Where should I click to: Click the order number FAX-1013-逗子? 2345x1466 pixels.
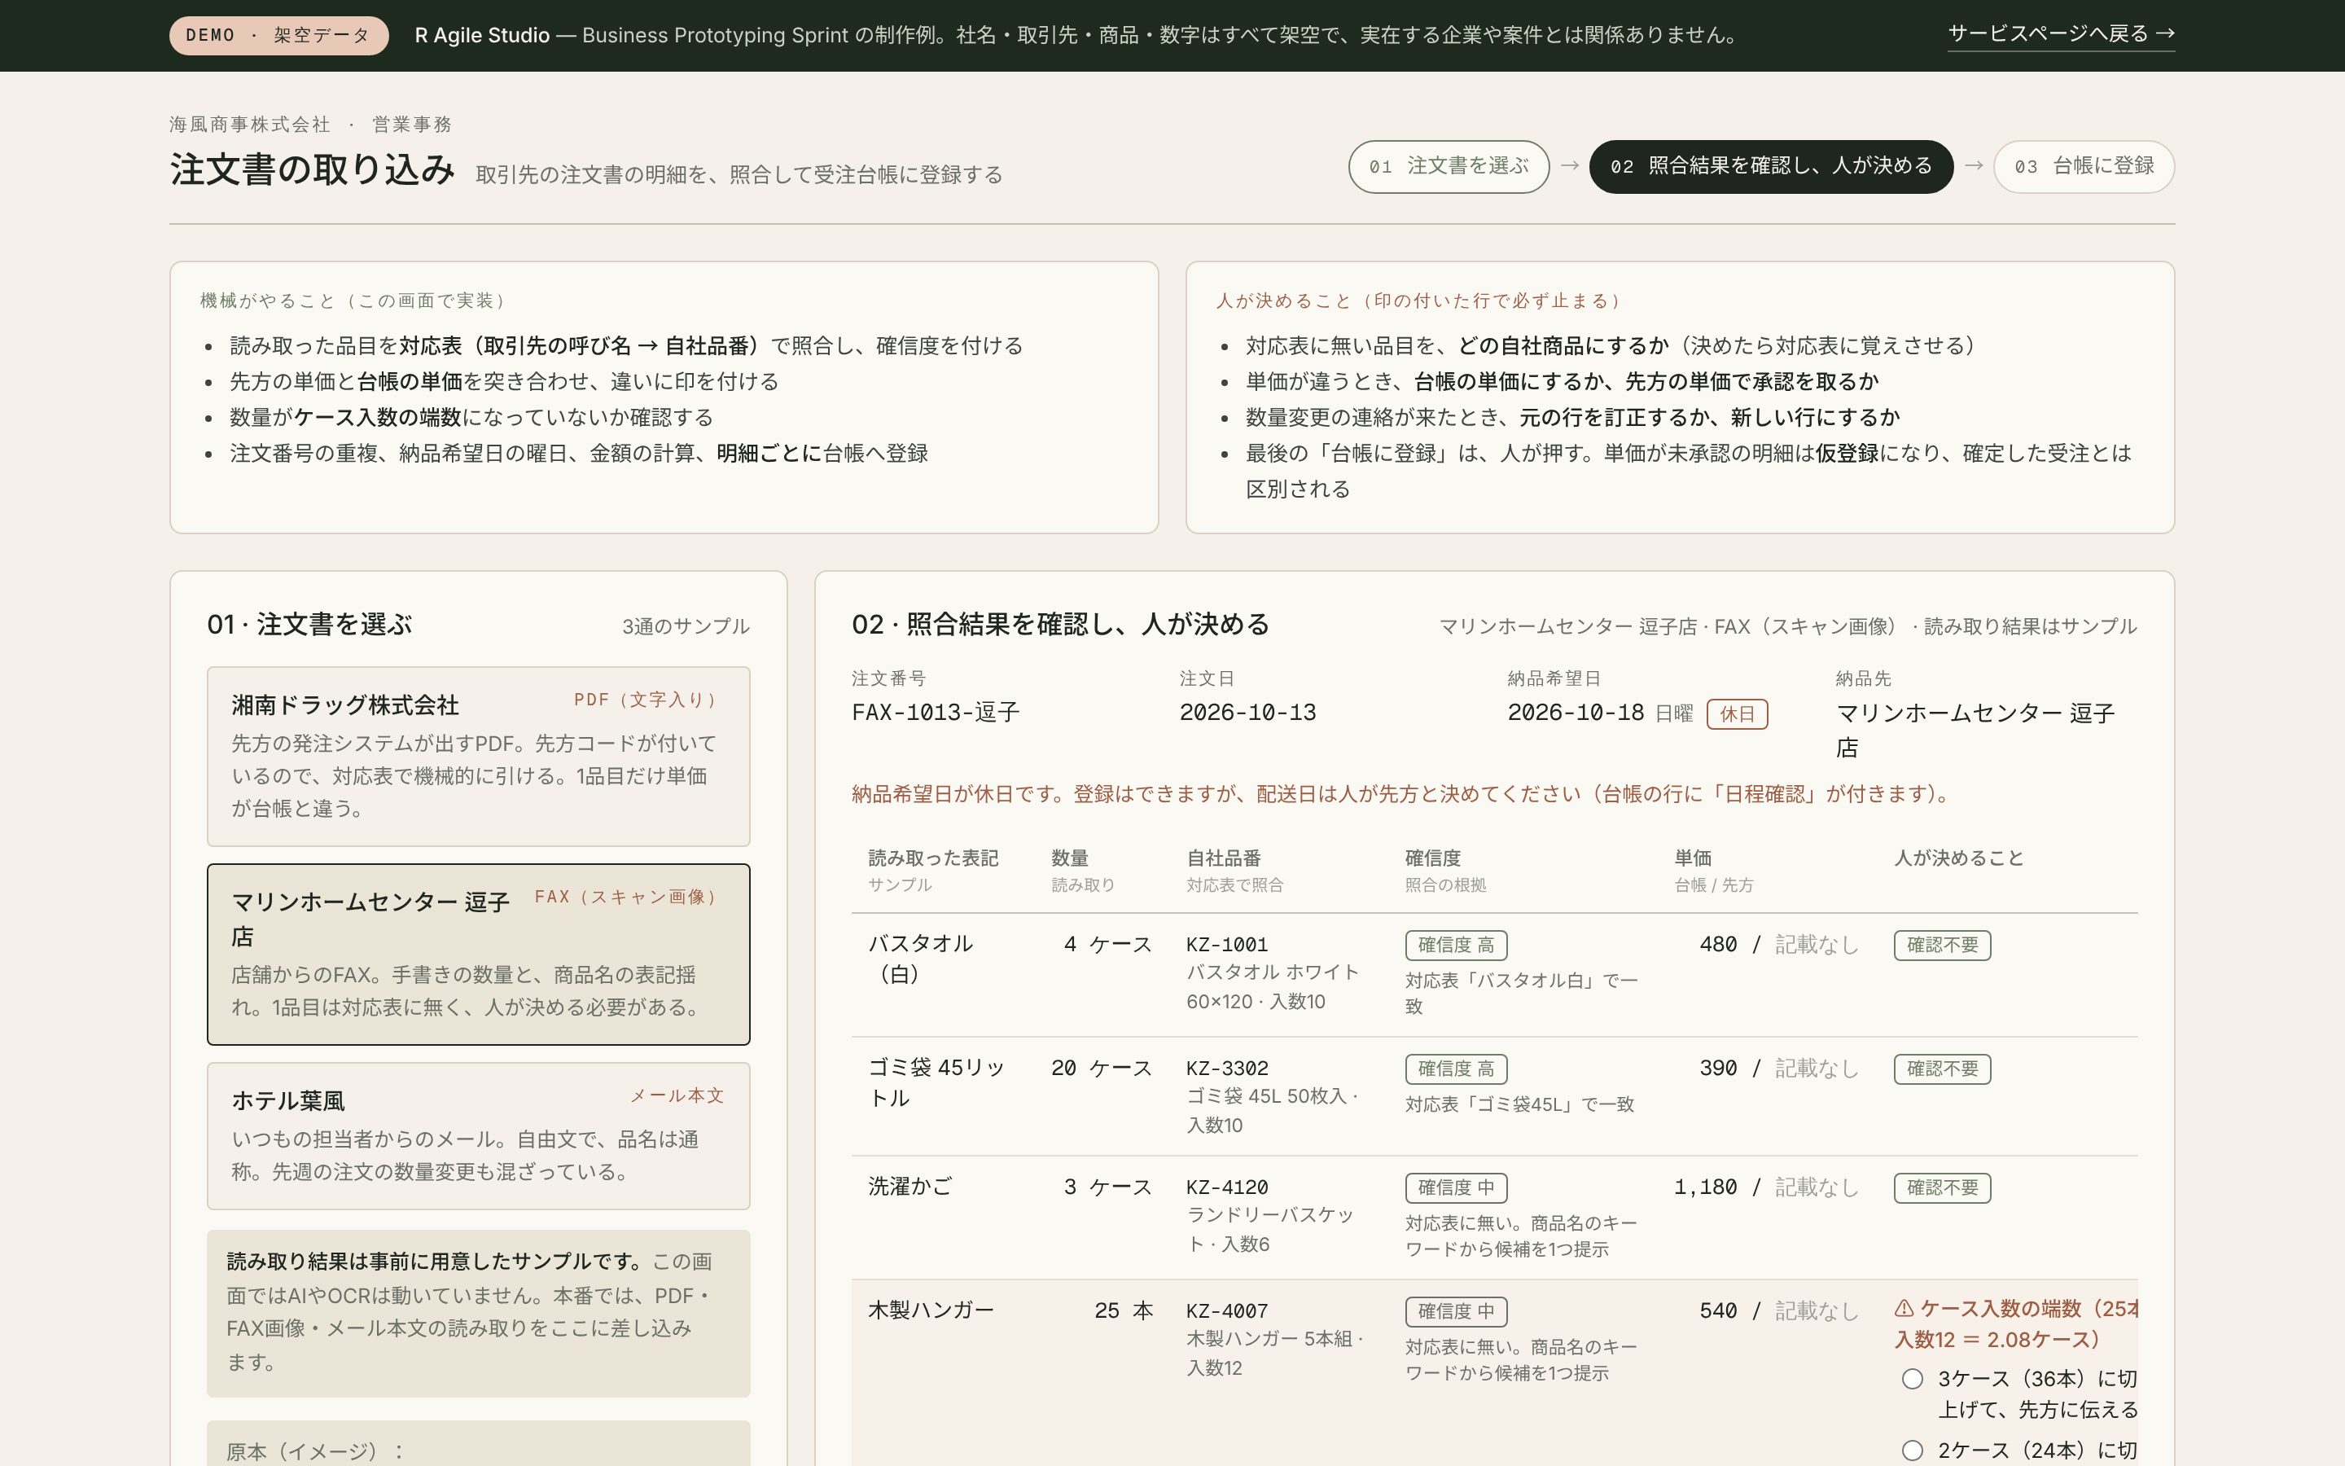coord(935,713)
